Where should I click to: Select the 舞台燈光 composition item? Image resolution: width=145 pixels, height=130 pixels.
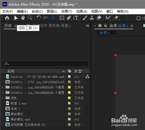(x=17, y=114)
